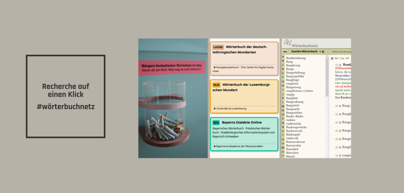Image resolution: width=404 pixels, height=193 pixels.
Task: Click the print icon beside Rangb entry
Action: (340, 114)
